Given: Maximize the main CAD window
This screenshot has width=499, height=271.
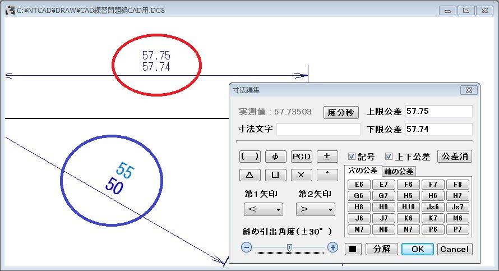Looking at the screenshot, I should tap(466, 11).
